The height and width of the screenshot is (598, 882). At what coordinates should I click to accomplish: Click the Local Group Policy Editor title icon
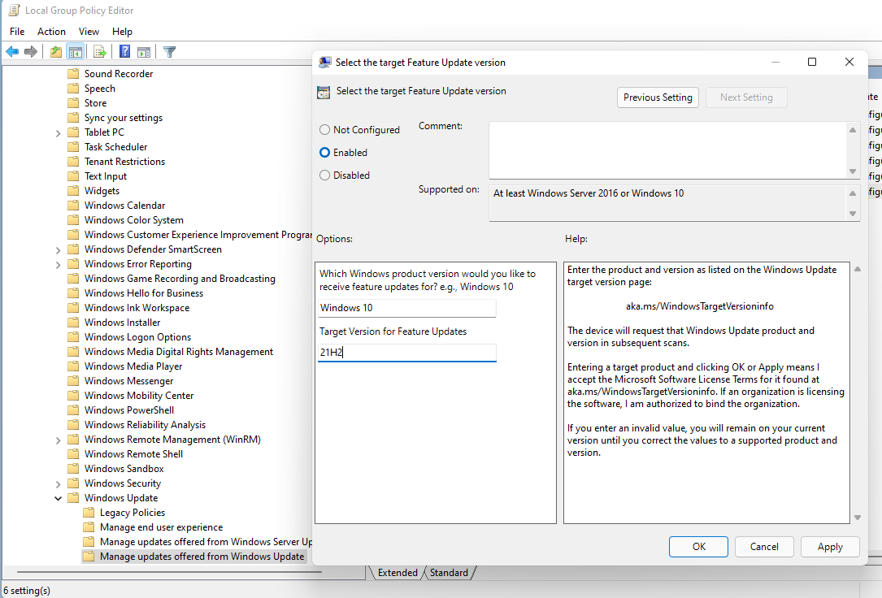click(x=14, y=10)
